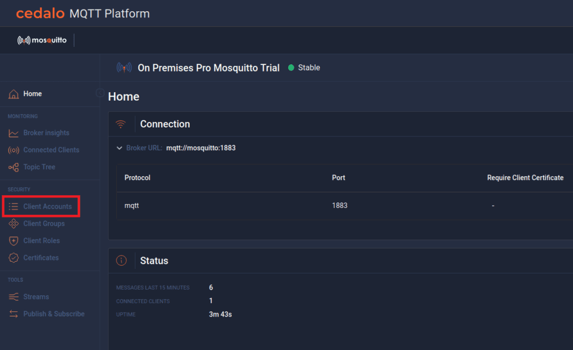Click the Broker URL mqtt://mosquitto:1883 link
Image resolution: width=573 pixels, height=350 pixels.
[200, 148]
